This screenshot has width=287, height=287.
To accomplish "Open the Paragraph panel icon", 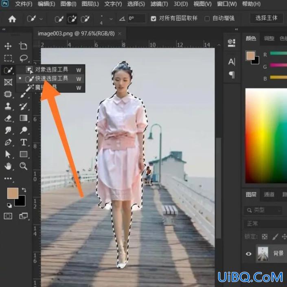I will coord(232,75).
